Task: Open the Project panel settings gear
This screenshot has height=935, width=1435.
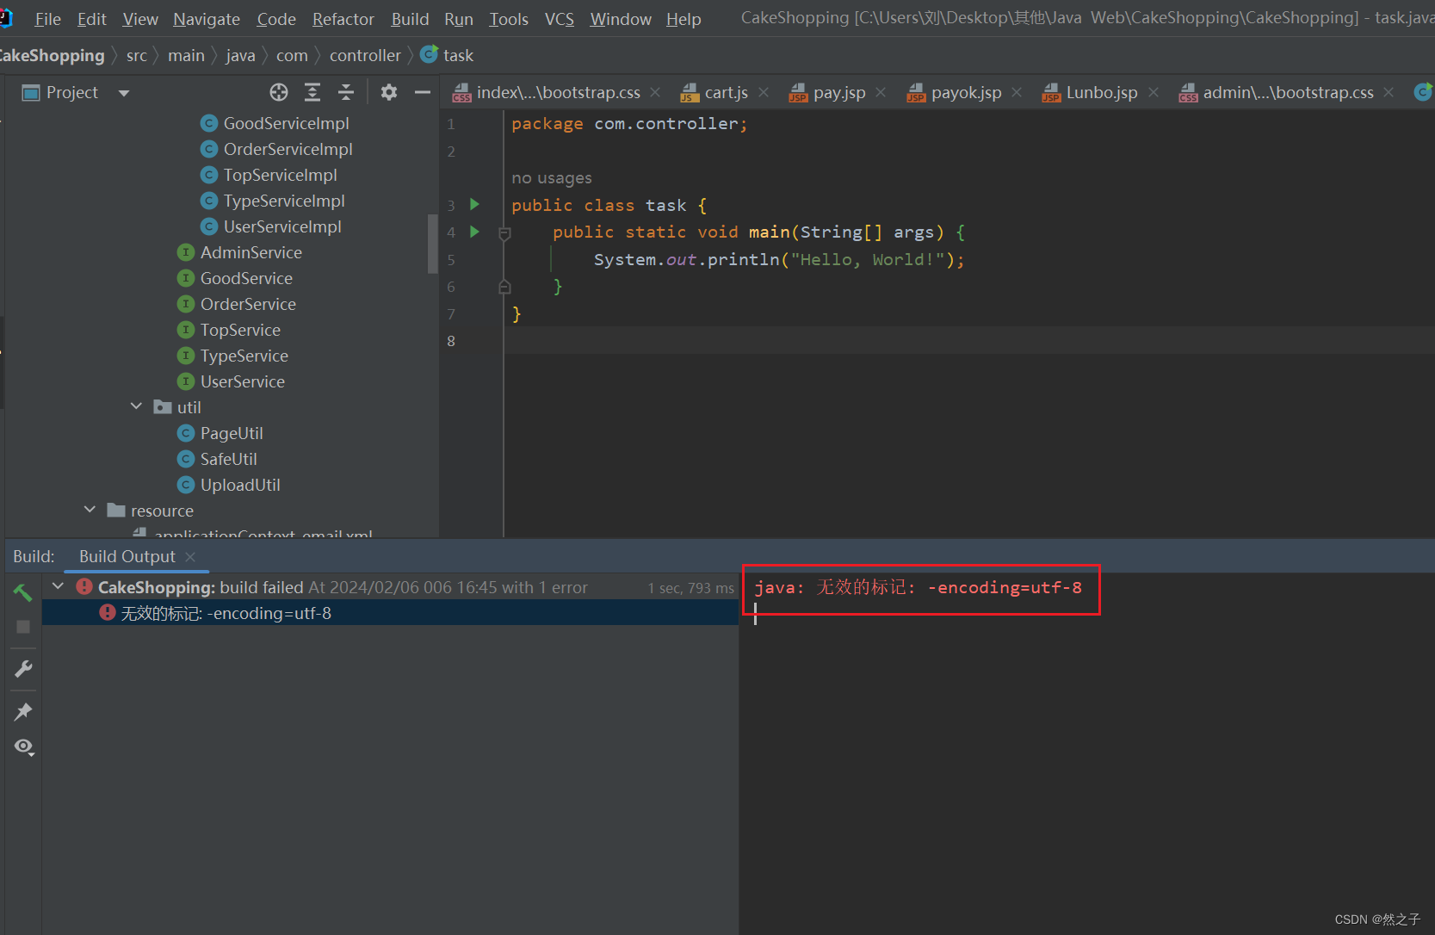Action: [388, 92]
